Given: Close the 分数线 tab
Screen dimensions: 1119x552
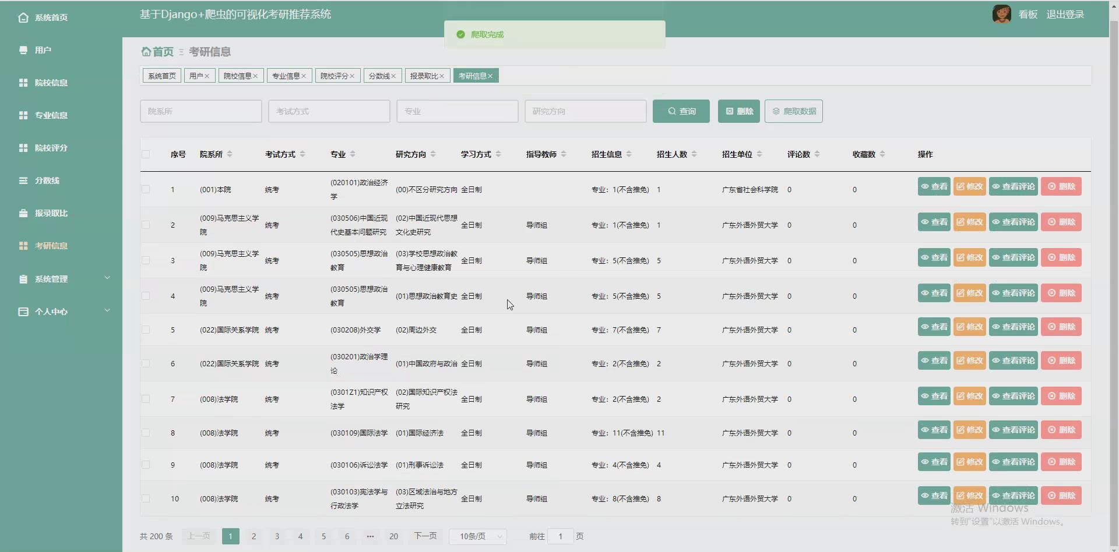Looking at the screenshot, I should pos(393,76).
